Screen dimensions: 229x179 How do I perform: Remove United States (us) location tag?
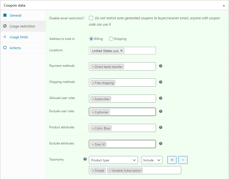point(121,51)
